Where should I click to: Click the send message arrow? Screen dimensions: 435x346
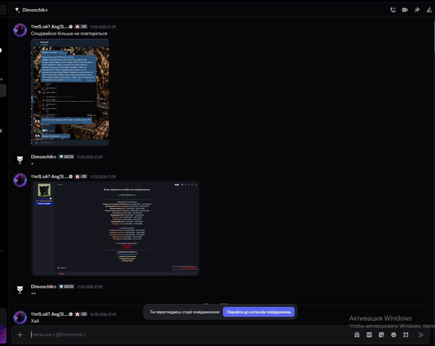coord(421,335)
